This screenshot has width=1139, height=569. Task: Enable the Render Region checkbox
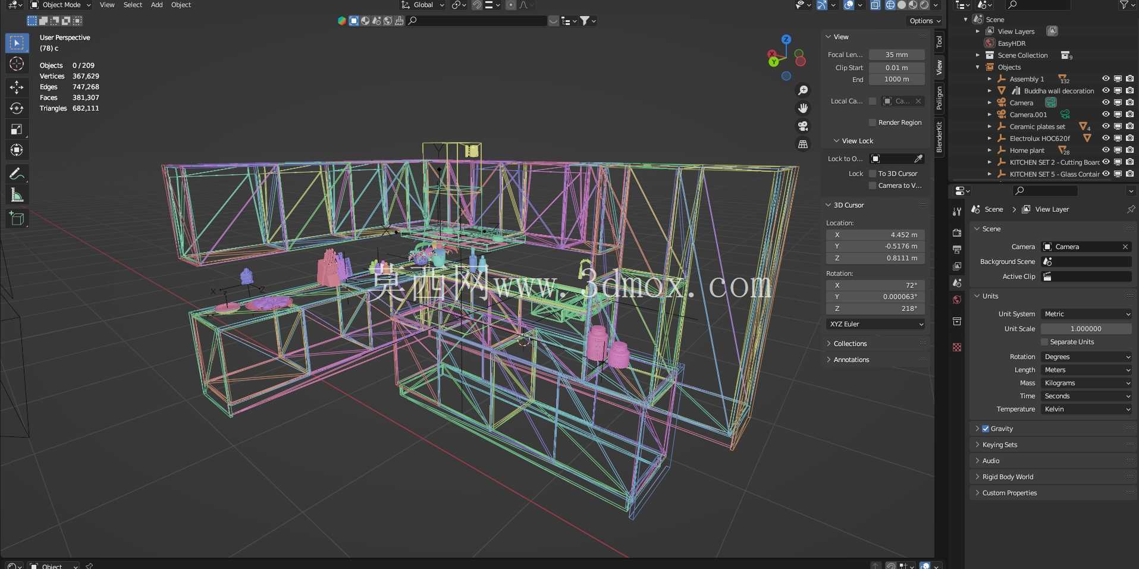(x=873, y=122)
